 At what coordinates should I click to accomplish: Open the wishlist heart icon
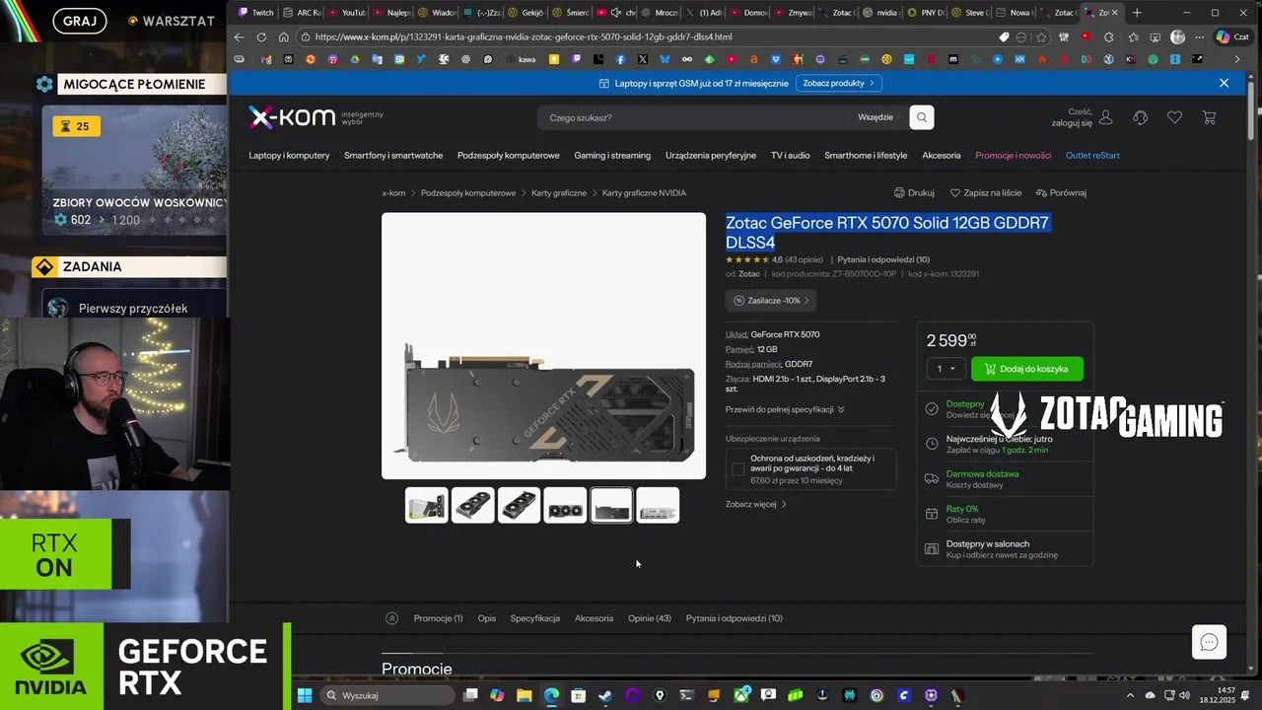pos(1174,117)
